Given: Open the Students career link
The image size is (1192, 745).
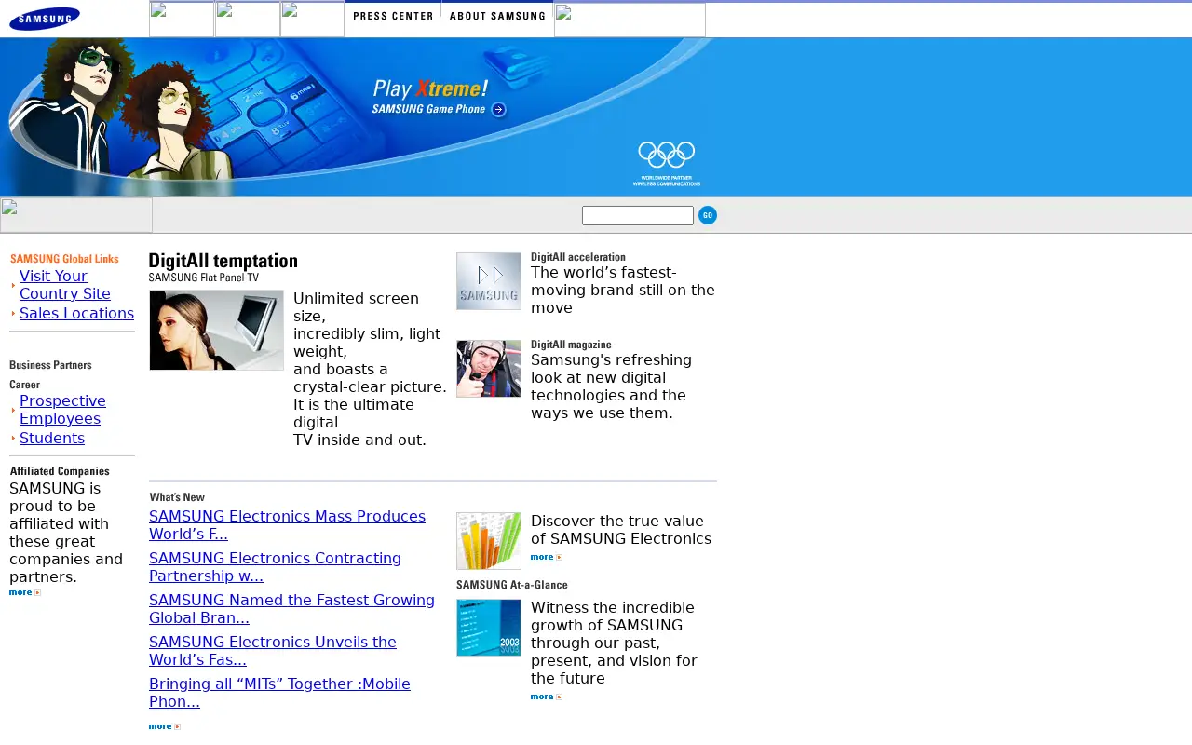Looking at the screenshot, I should point(52,439).
